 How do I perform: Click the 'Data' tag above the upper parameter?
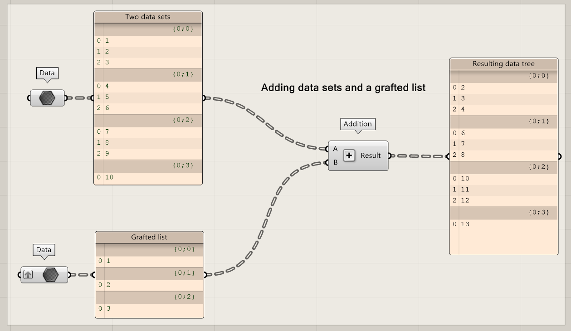[x=47, y=73]
